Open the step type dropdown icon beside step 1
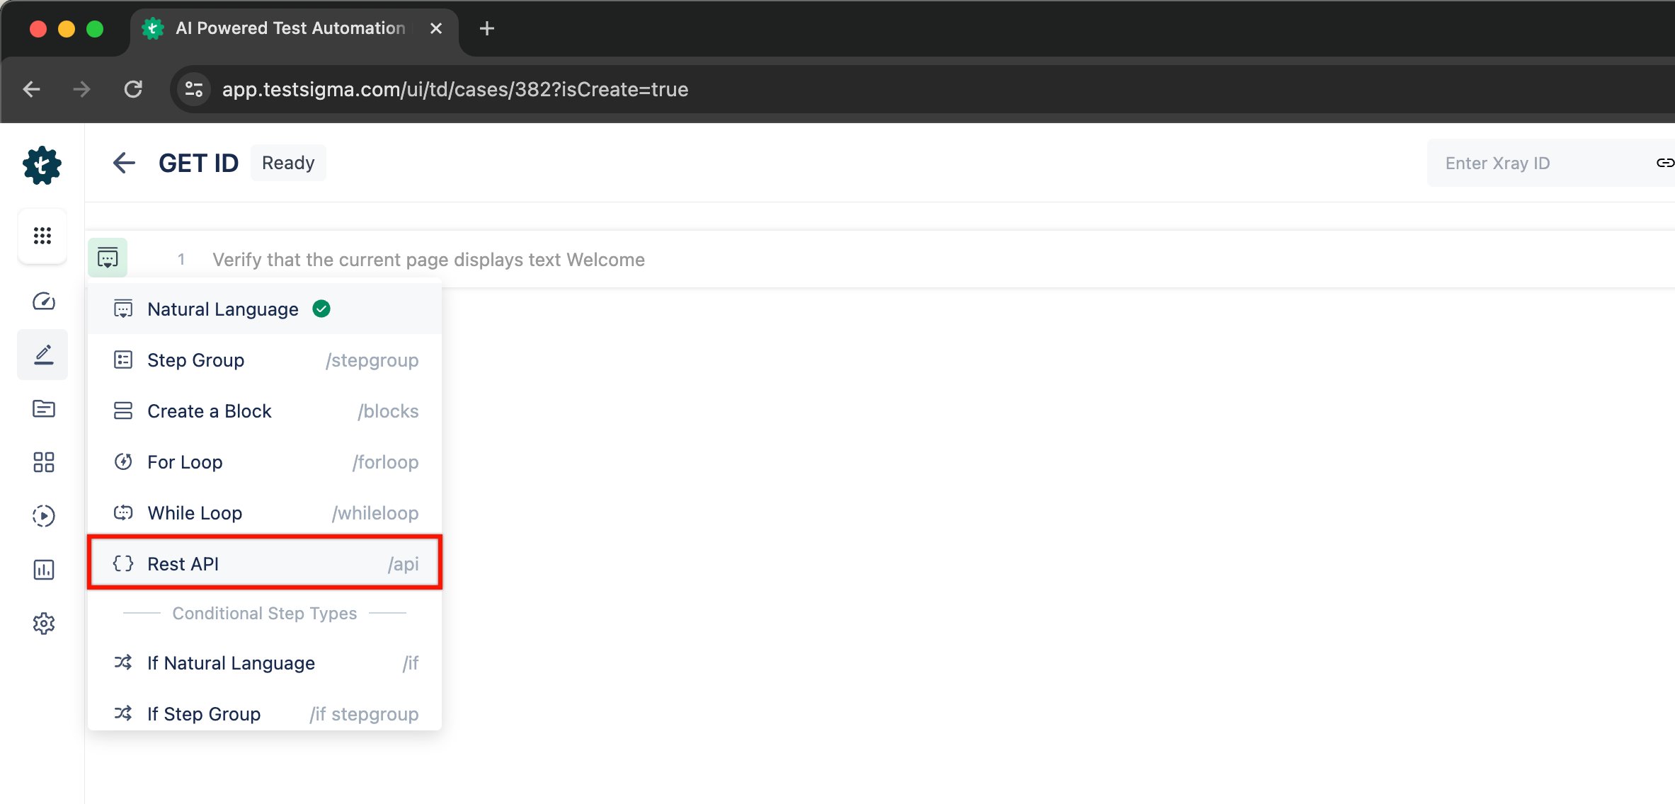The width and height of the screenshot is (1675, 804). (x=107, y=258)
